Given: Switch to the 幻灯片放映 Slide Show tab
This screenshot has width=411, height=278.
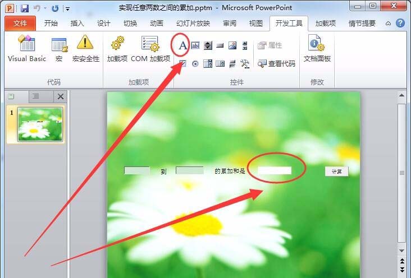Looking at the screenshot, I should pyautogui.click(x=193, y=24).
